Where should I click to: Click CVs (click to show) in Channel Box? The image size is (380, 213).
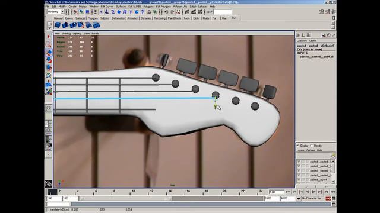click(x=309, y=49)
